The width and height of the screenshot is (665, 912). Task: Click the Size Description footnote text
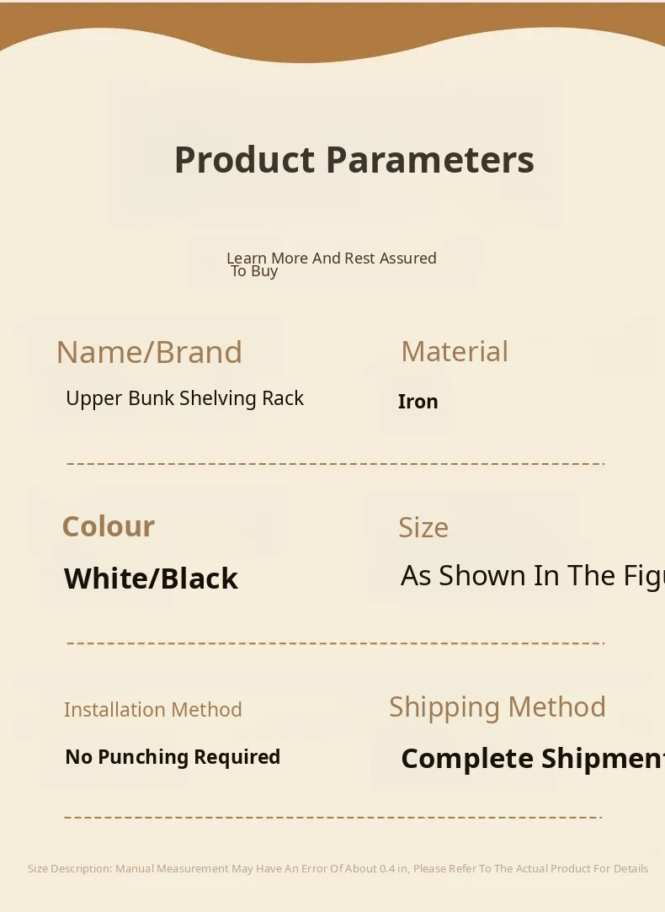pos(338,868)
